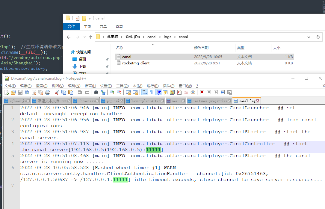325x209 pixels.
Task: Click the Open file toolbar icon
Action: [13, 93]
